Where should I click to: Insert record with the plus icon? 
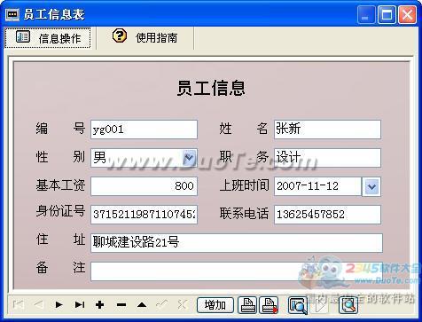(x=100, y=304)
